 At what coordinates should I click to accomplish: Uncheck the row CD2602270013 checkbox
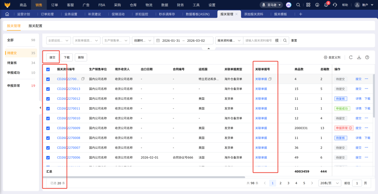pyautogui.click(x=48, y=89)
